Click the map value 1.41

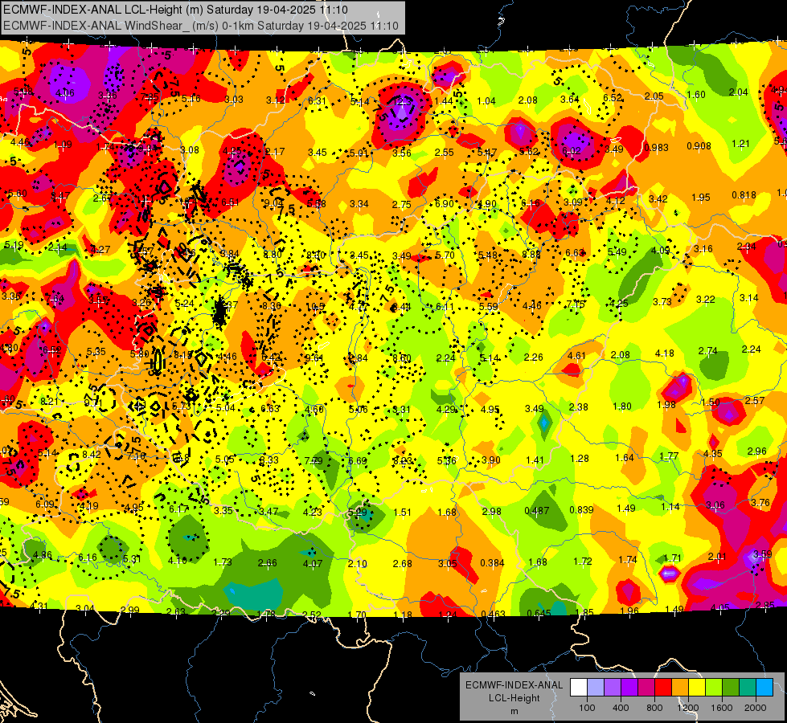[x=535, y=460]
